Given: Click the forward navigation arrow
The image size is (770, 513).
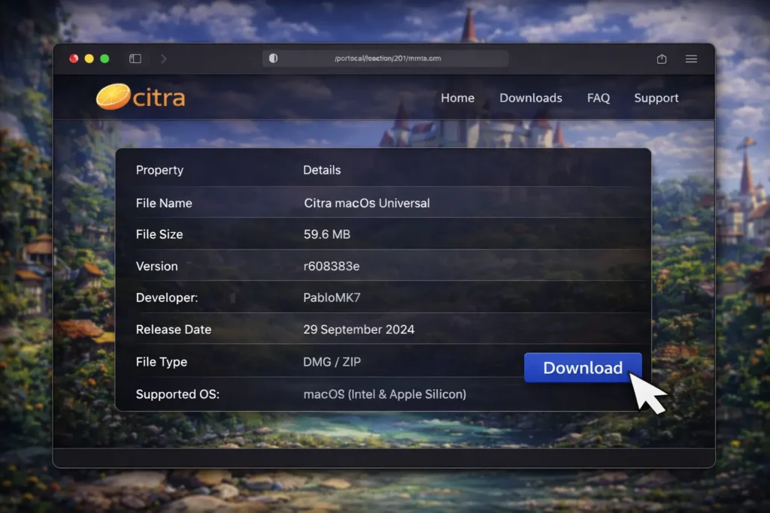Looking at the screenshot, I should pos(164,58).
